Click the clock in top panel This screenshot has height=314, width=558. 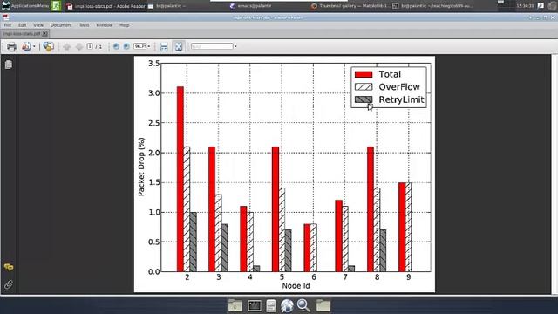click(x=525, y=6)
